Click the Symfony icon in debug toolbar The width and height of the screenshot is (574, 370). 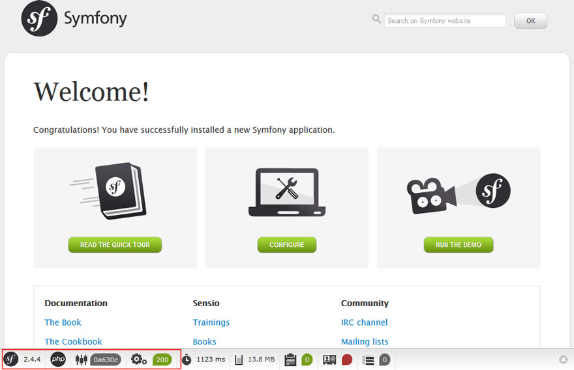10,359
